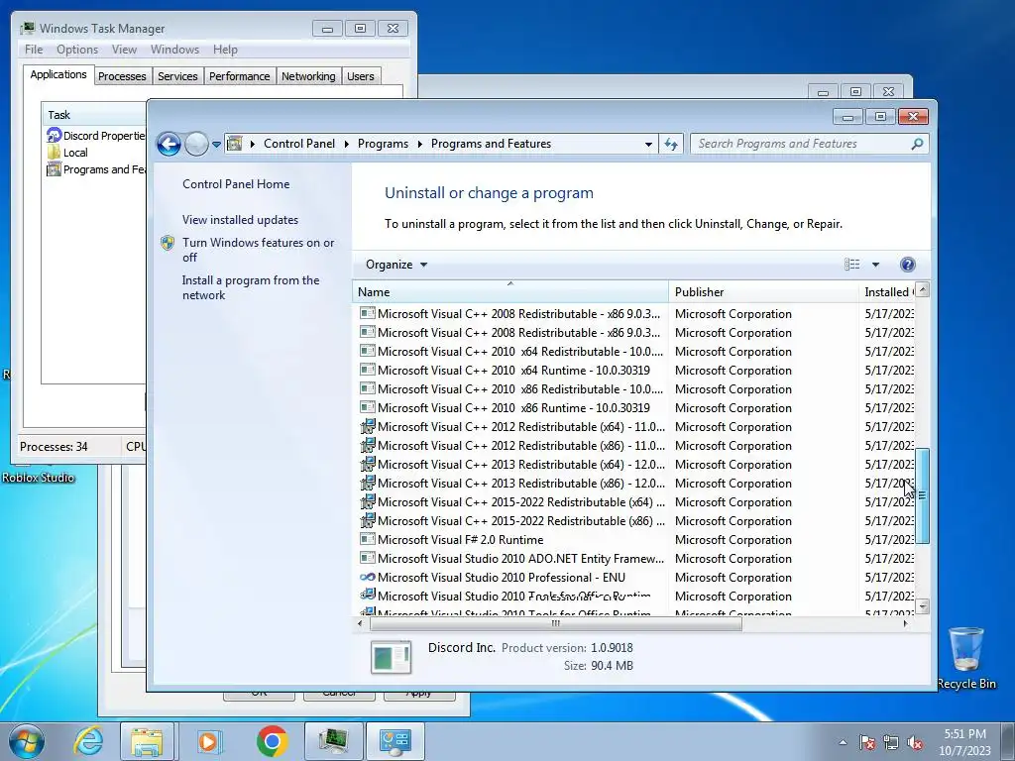Click the Task Manager taskbar icon
This screenshot has height=761, width=1015.
point(333,741)
